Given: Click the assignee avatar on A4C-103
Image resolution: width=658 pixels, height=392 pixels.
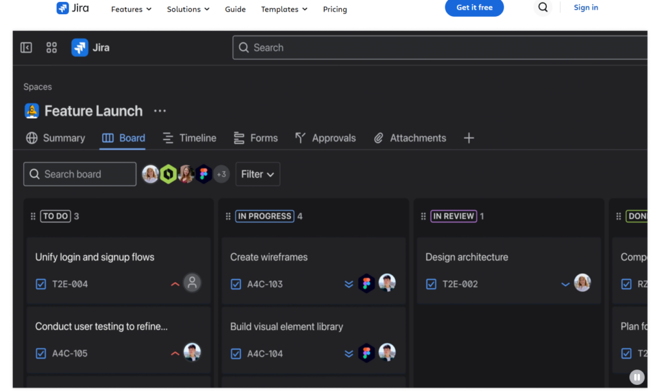Looking at the screenshot, I should (387, 283).
